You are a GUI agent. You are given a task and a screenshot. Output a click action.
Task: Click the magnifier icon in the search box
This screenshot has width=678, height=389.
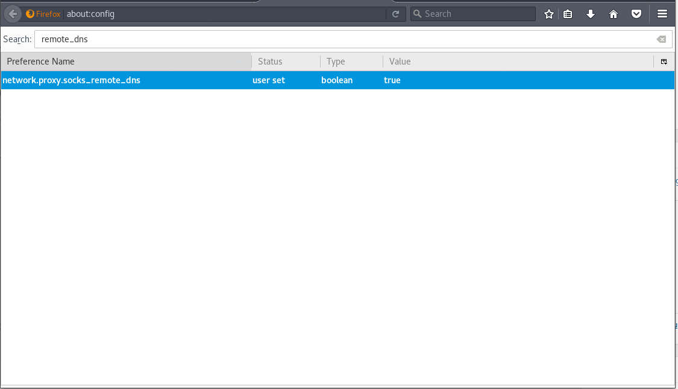pos(417,14)
